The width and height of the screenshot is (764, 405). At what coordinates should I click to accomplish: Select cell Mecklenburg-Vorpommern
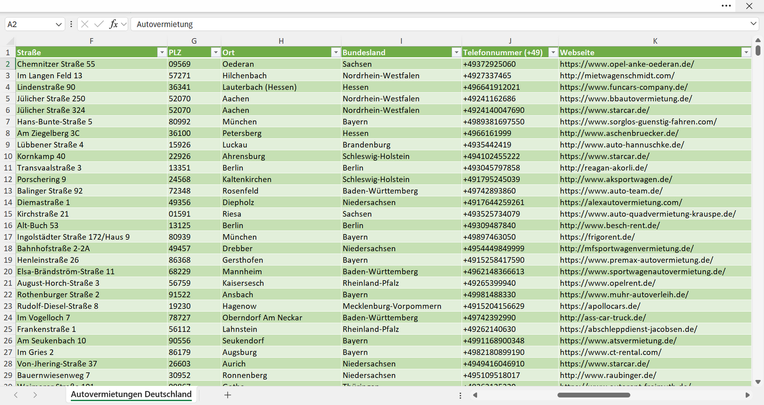point(402,306)
